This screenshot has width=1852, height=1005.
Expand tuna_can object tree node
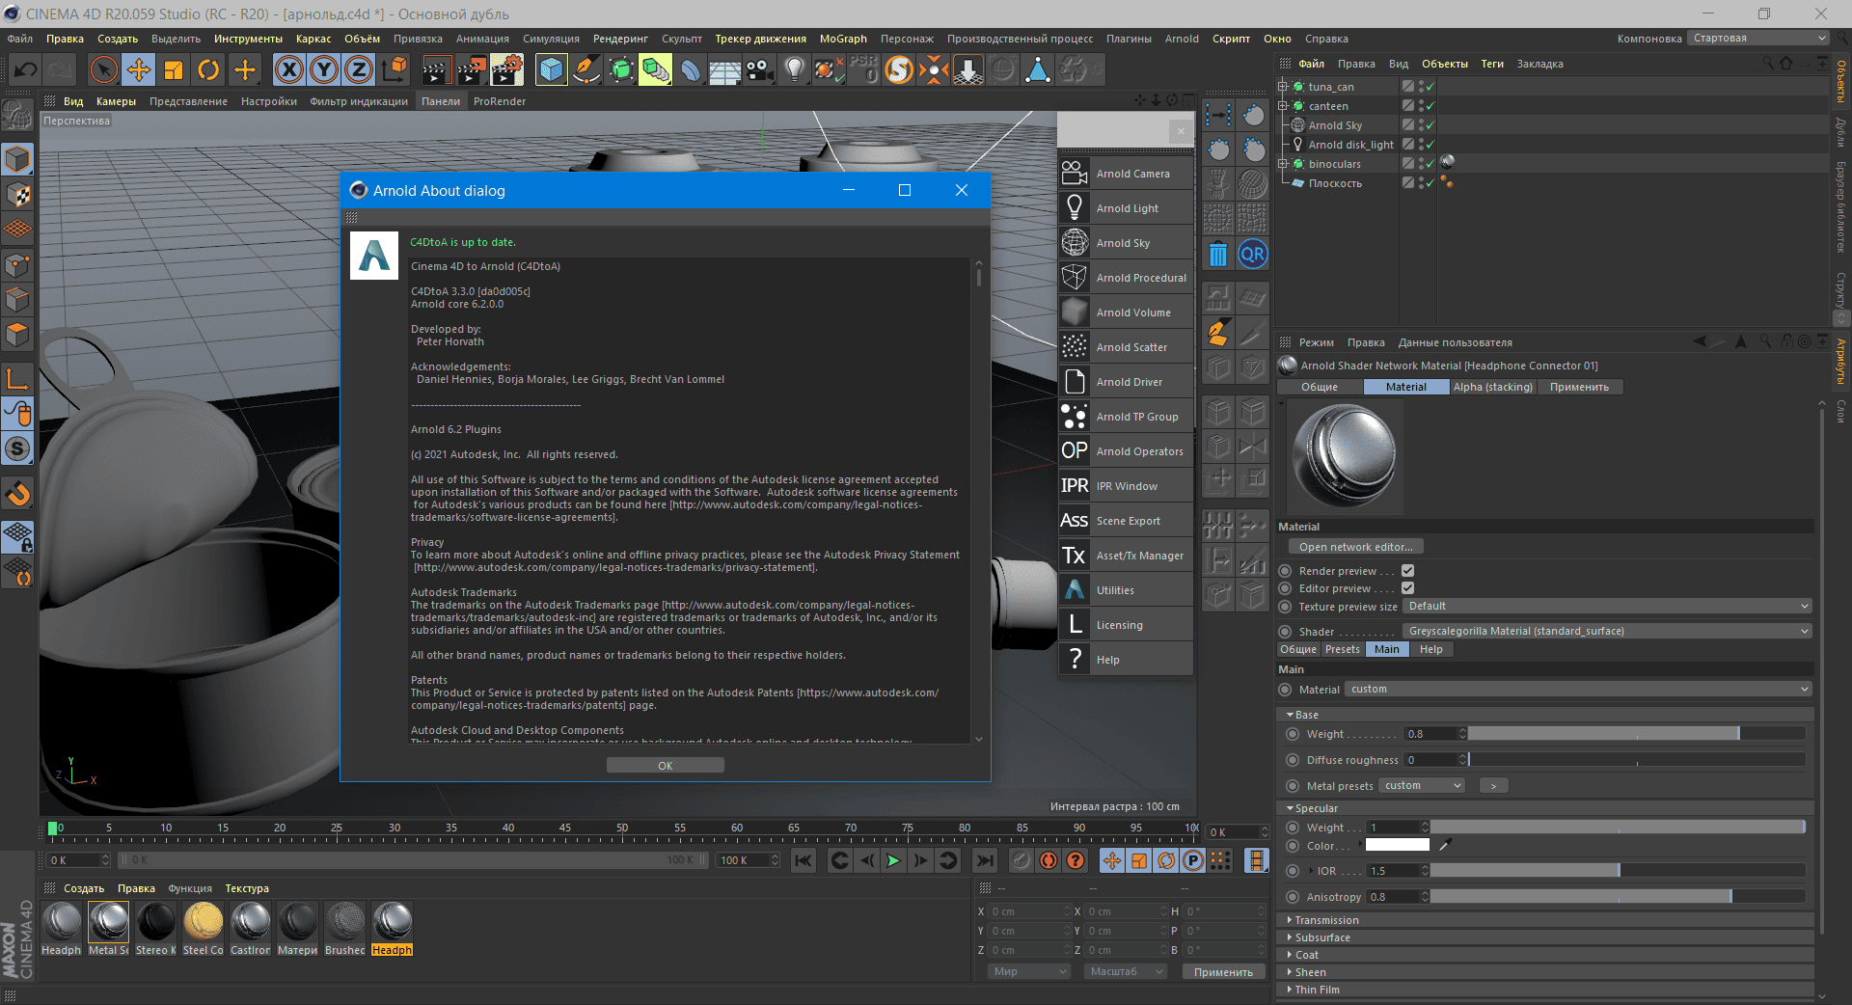pos(1283,87)
